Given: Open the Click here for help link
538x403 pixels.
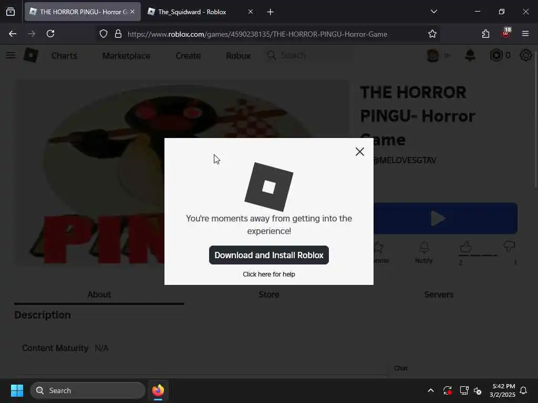Looking at the screenshot, I should [x=268, y=274].
